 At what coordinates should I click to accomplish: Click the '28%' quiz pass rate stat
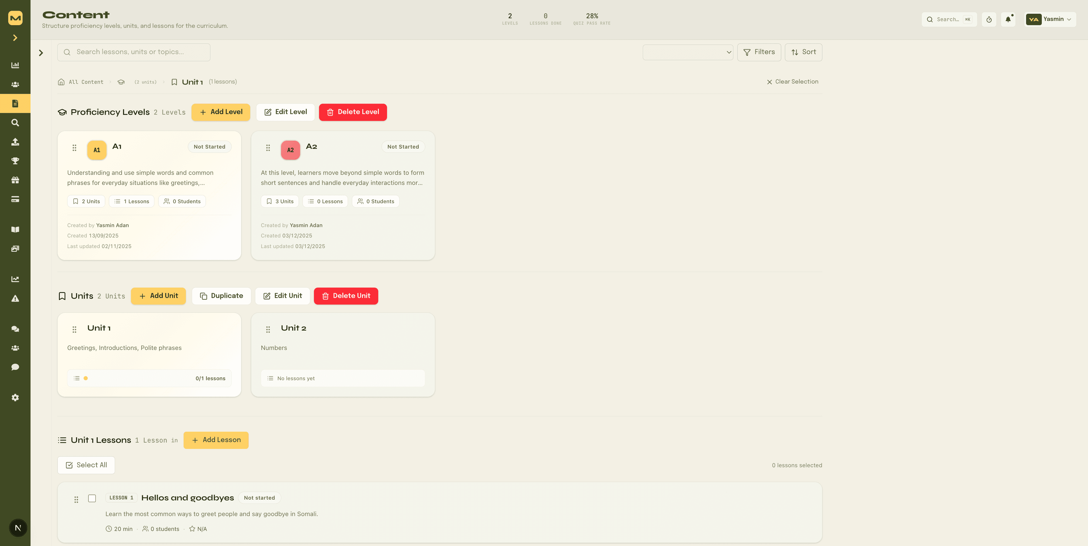[x=592, y=19]
